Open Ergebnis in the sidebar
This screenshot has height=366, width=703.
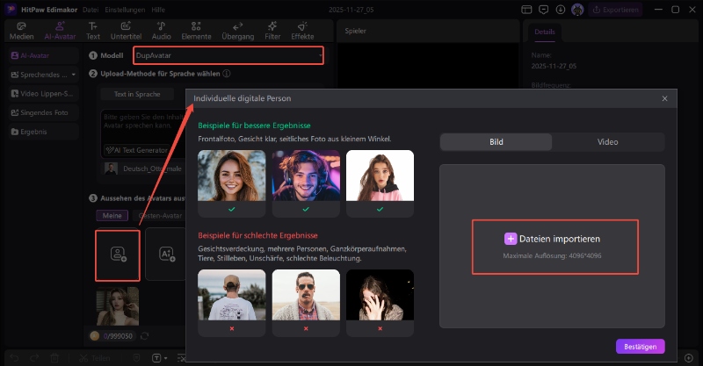coord(44,132)
